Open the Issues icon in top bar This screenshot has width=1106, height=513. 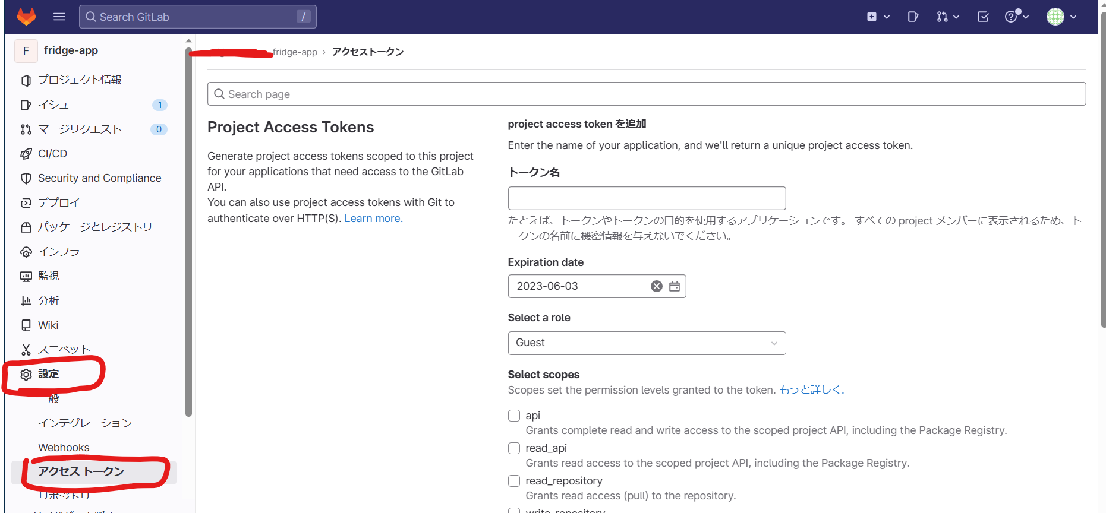coord(913,17)
